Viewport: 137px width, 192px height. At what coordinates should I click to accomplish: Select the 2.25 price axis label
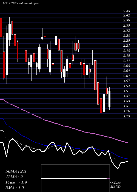point(127,41)
